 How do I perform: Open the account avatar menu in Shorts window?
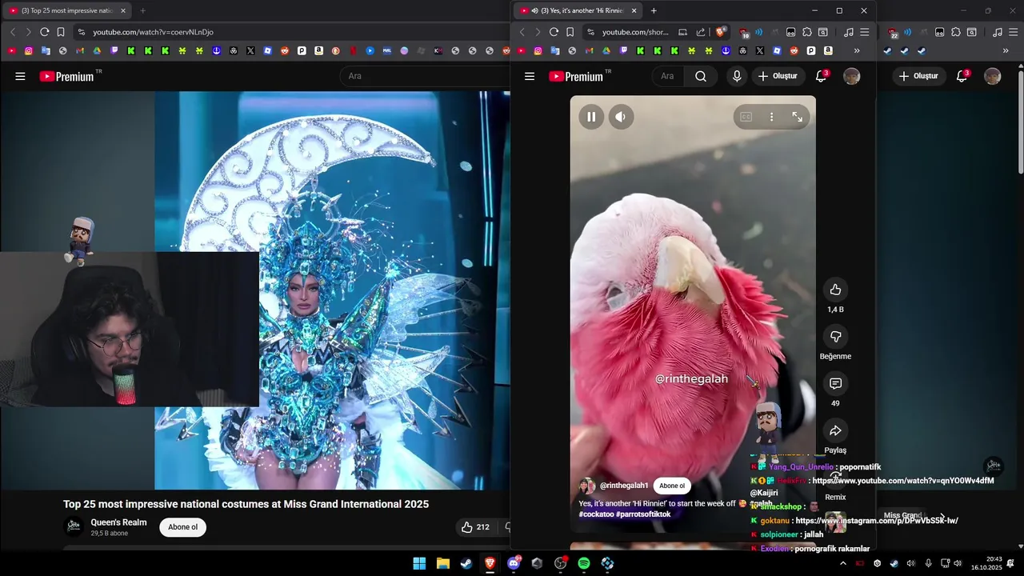852,76
